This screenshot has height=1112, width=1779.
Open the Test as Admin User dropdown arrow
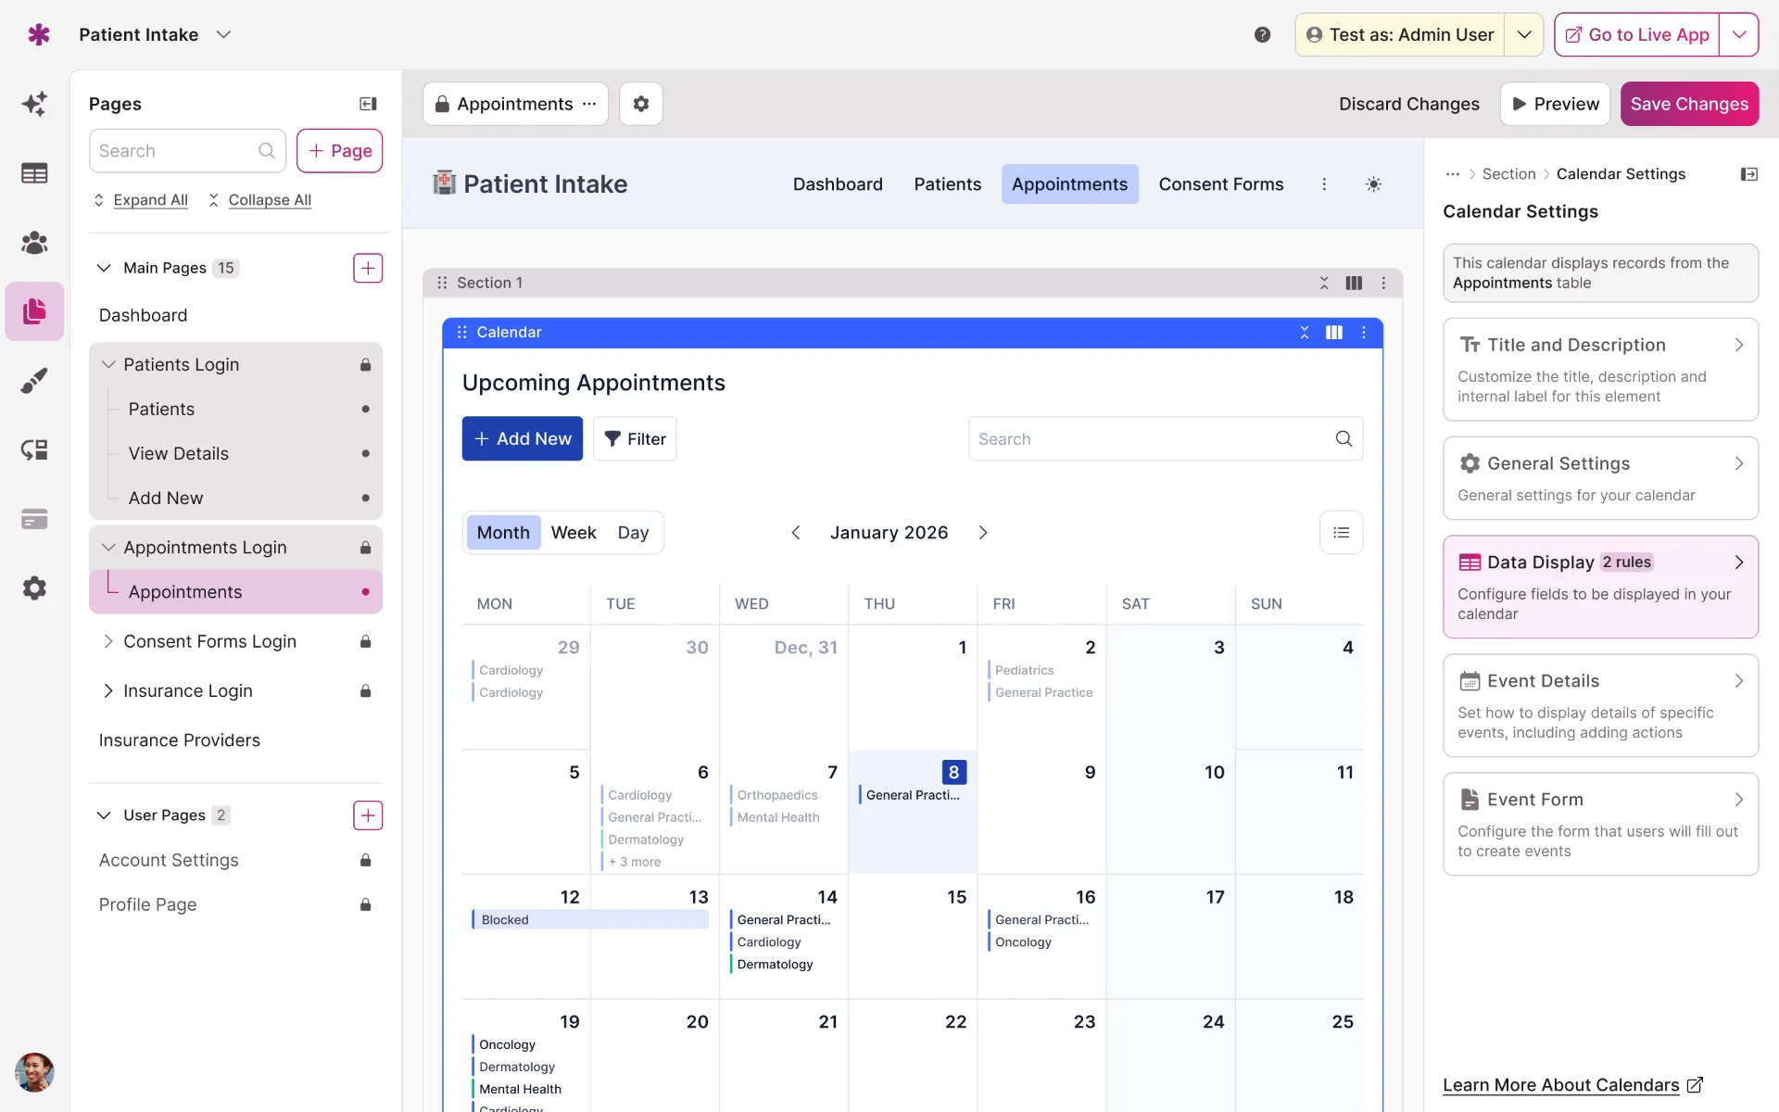click(x=1523, y=35)
